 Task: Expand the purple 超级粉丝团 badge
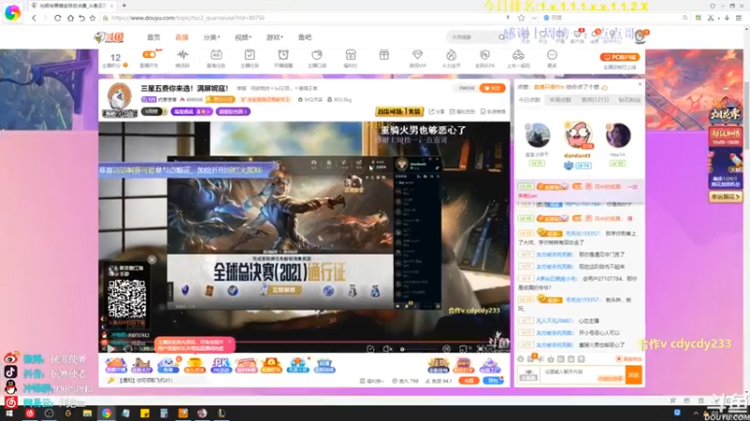click(232, 111)
